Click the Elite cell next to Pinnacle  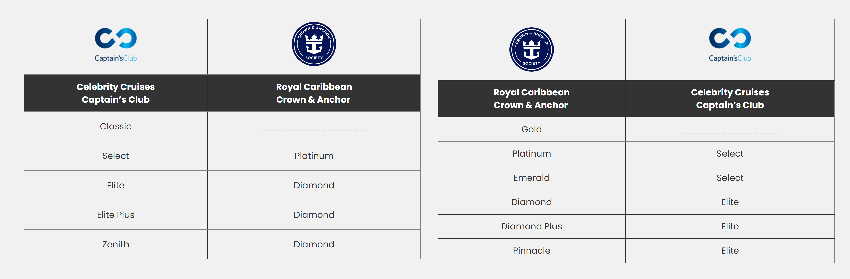point(730,251)
